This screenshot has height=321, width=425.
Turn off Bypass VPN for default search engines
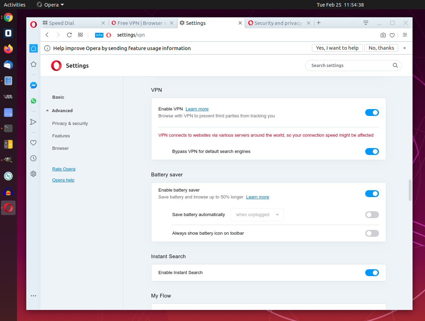372,152
